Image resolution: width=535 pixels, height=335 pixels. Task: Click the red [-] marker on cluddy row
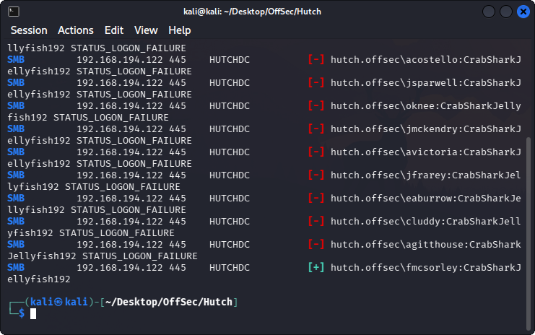point(316,222)
